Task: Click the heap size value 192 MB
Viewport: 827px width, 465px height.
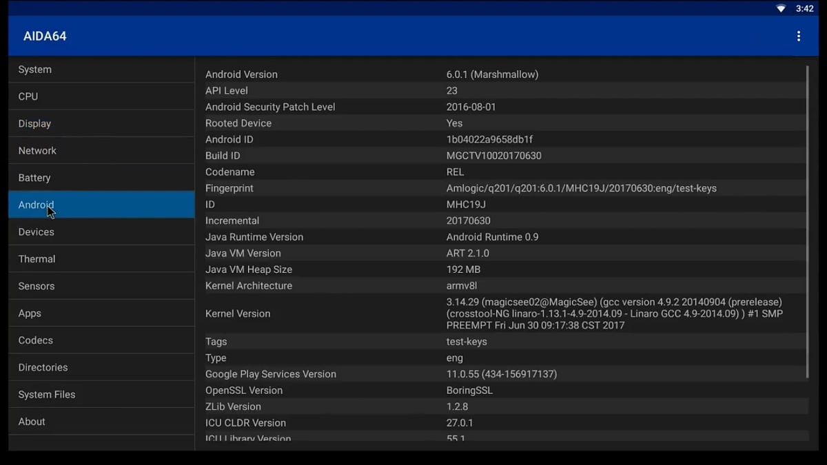Action: point(463,269)
